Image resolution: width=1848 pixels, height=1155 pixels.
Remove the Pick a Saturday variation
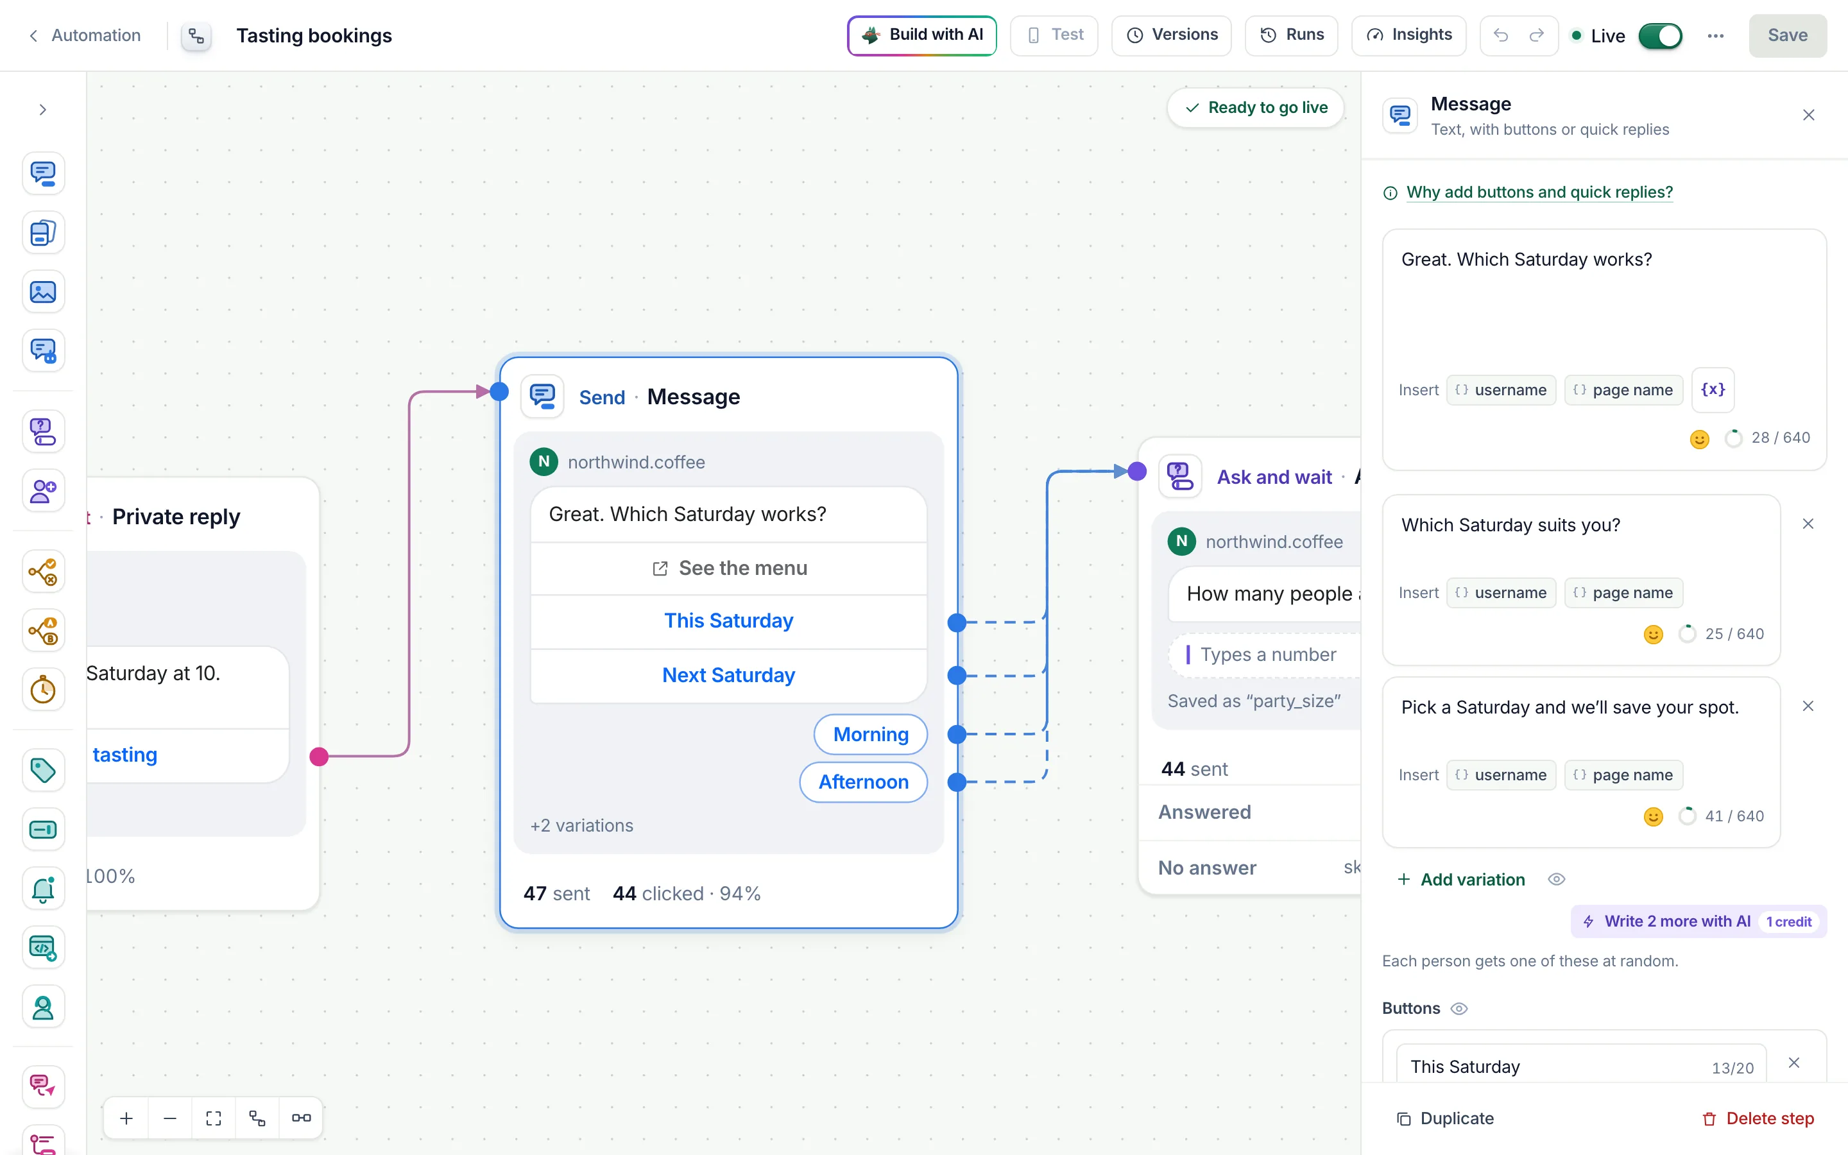(1808, 706)
